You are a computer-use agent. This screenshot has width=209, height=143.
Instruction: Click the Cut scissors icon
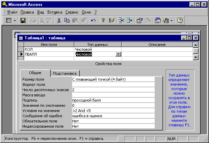coord(59,21)
